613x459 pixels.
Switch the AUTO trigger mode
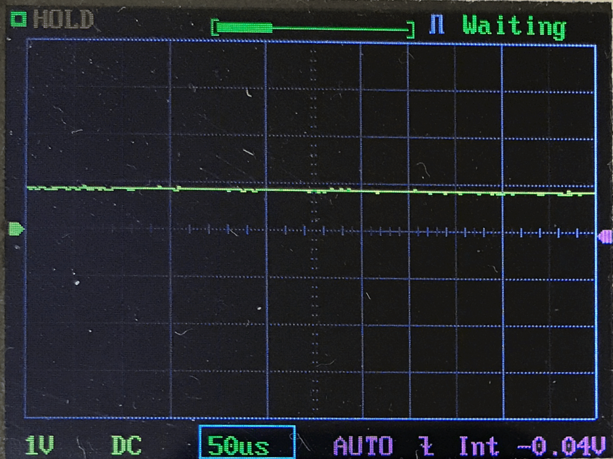point(363,446)
